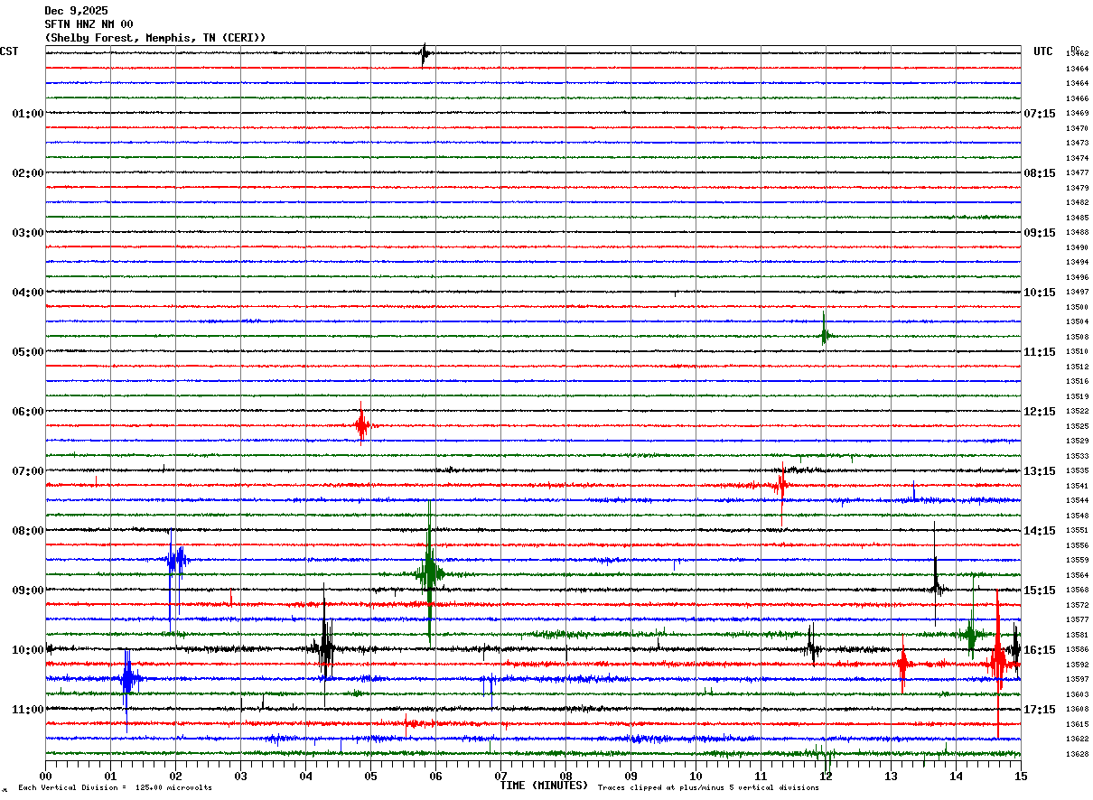The height and width of the screenshot is (800, 1093).
Task: Click the DC offset value 13535
Action: 1077,471
